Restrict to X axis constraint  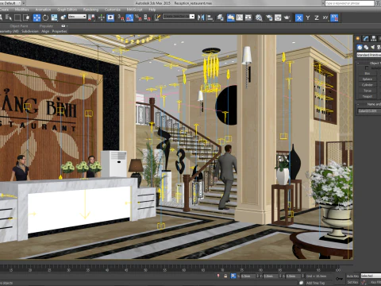(x=299, y=17)
